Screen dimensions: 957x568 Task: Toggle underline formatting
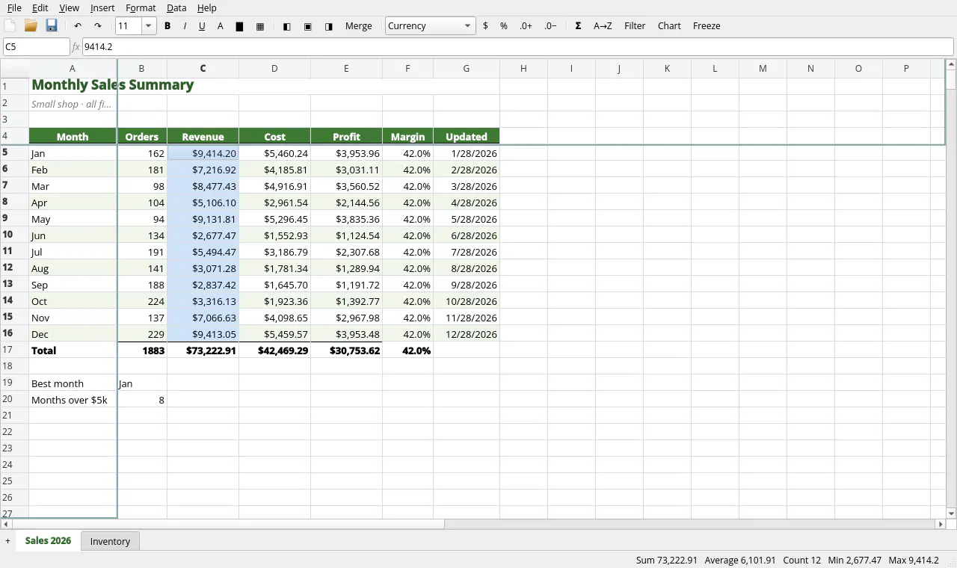pyautogui.click(x=202, y=26)
